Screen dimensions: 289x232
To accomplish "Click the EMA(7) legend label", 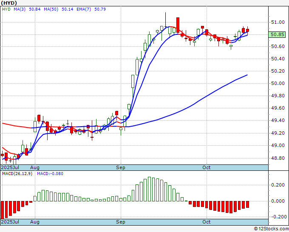I will tap(84, 9).
